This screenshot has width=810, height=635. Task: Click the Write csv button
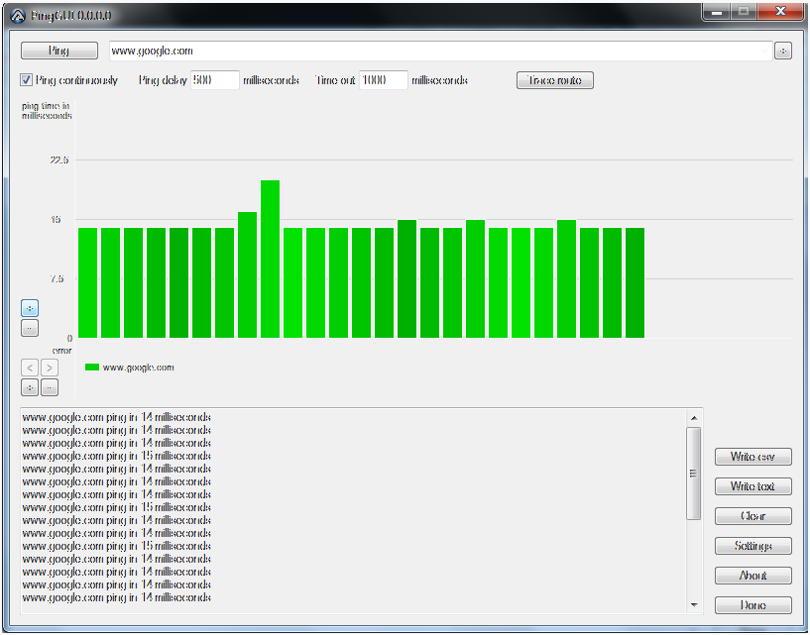point(753,457)
